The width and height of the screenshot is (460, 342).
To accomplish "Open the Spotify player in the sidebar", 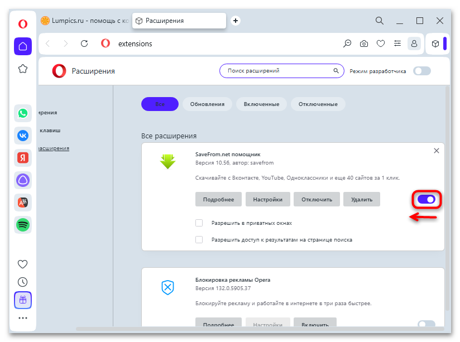I will (x=23, y=225).
